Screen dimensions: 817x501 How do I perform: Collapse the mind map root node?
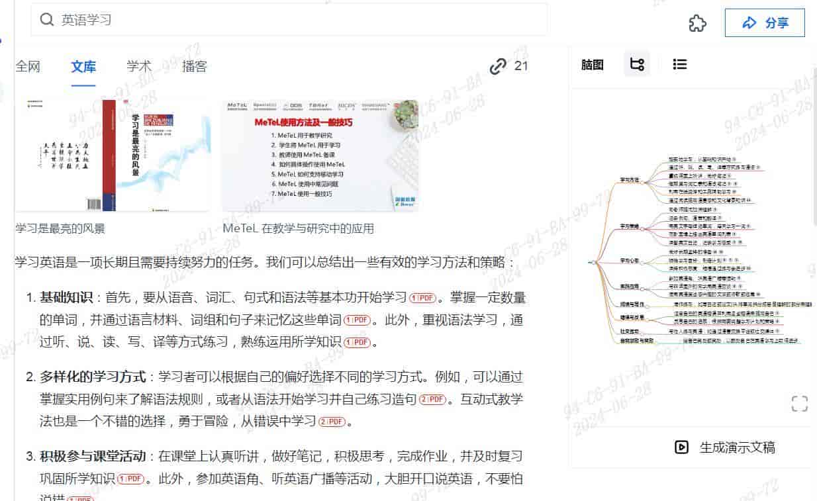coord(594,263)
